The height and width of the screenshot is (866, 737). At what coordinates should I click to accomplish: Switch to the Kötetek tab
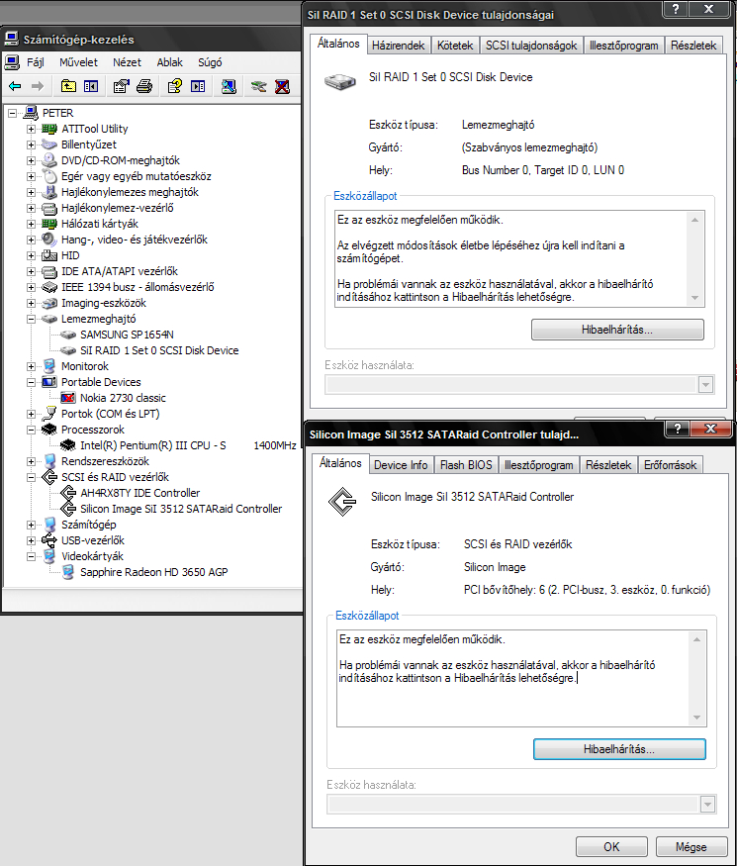point(455,46)
